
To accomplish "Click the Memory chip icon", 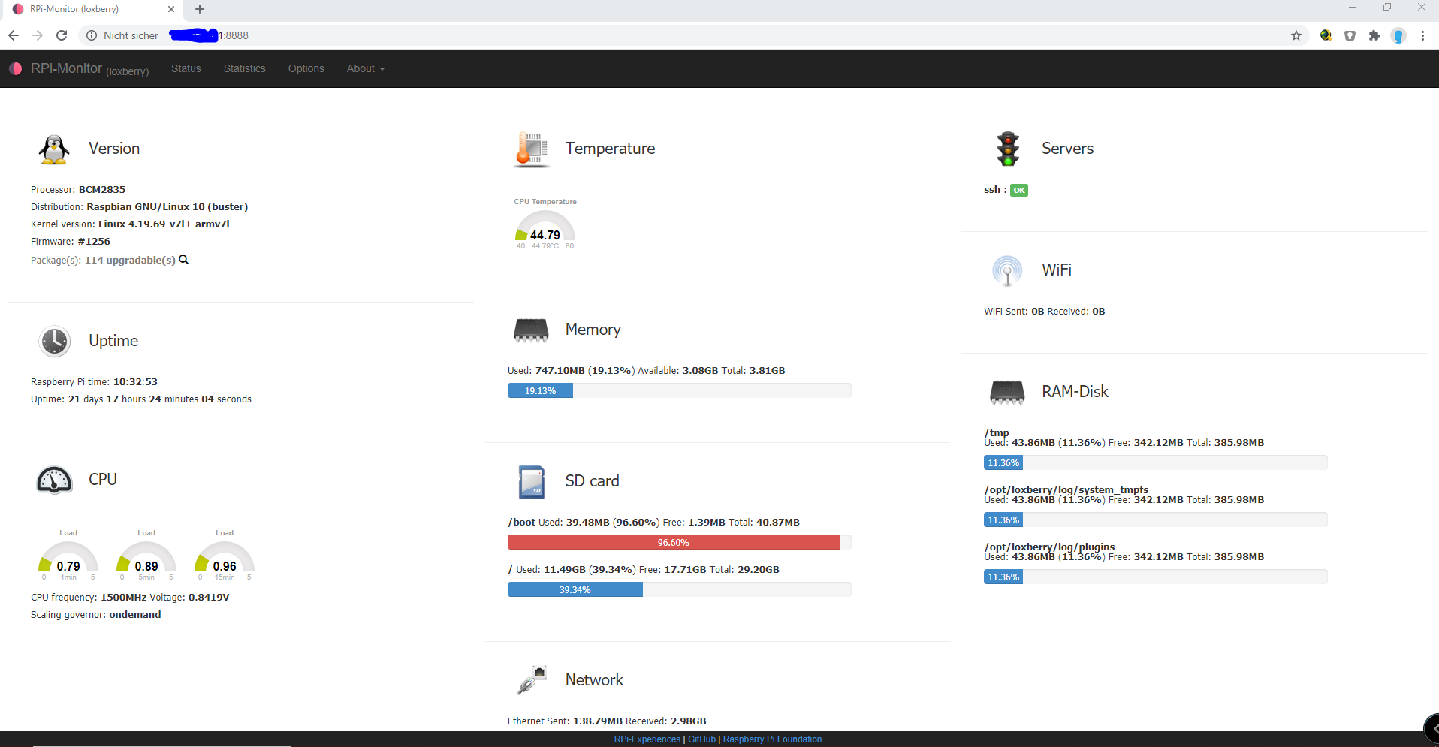I will click(x=531, y=330).
